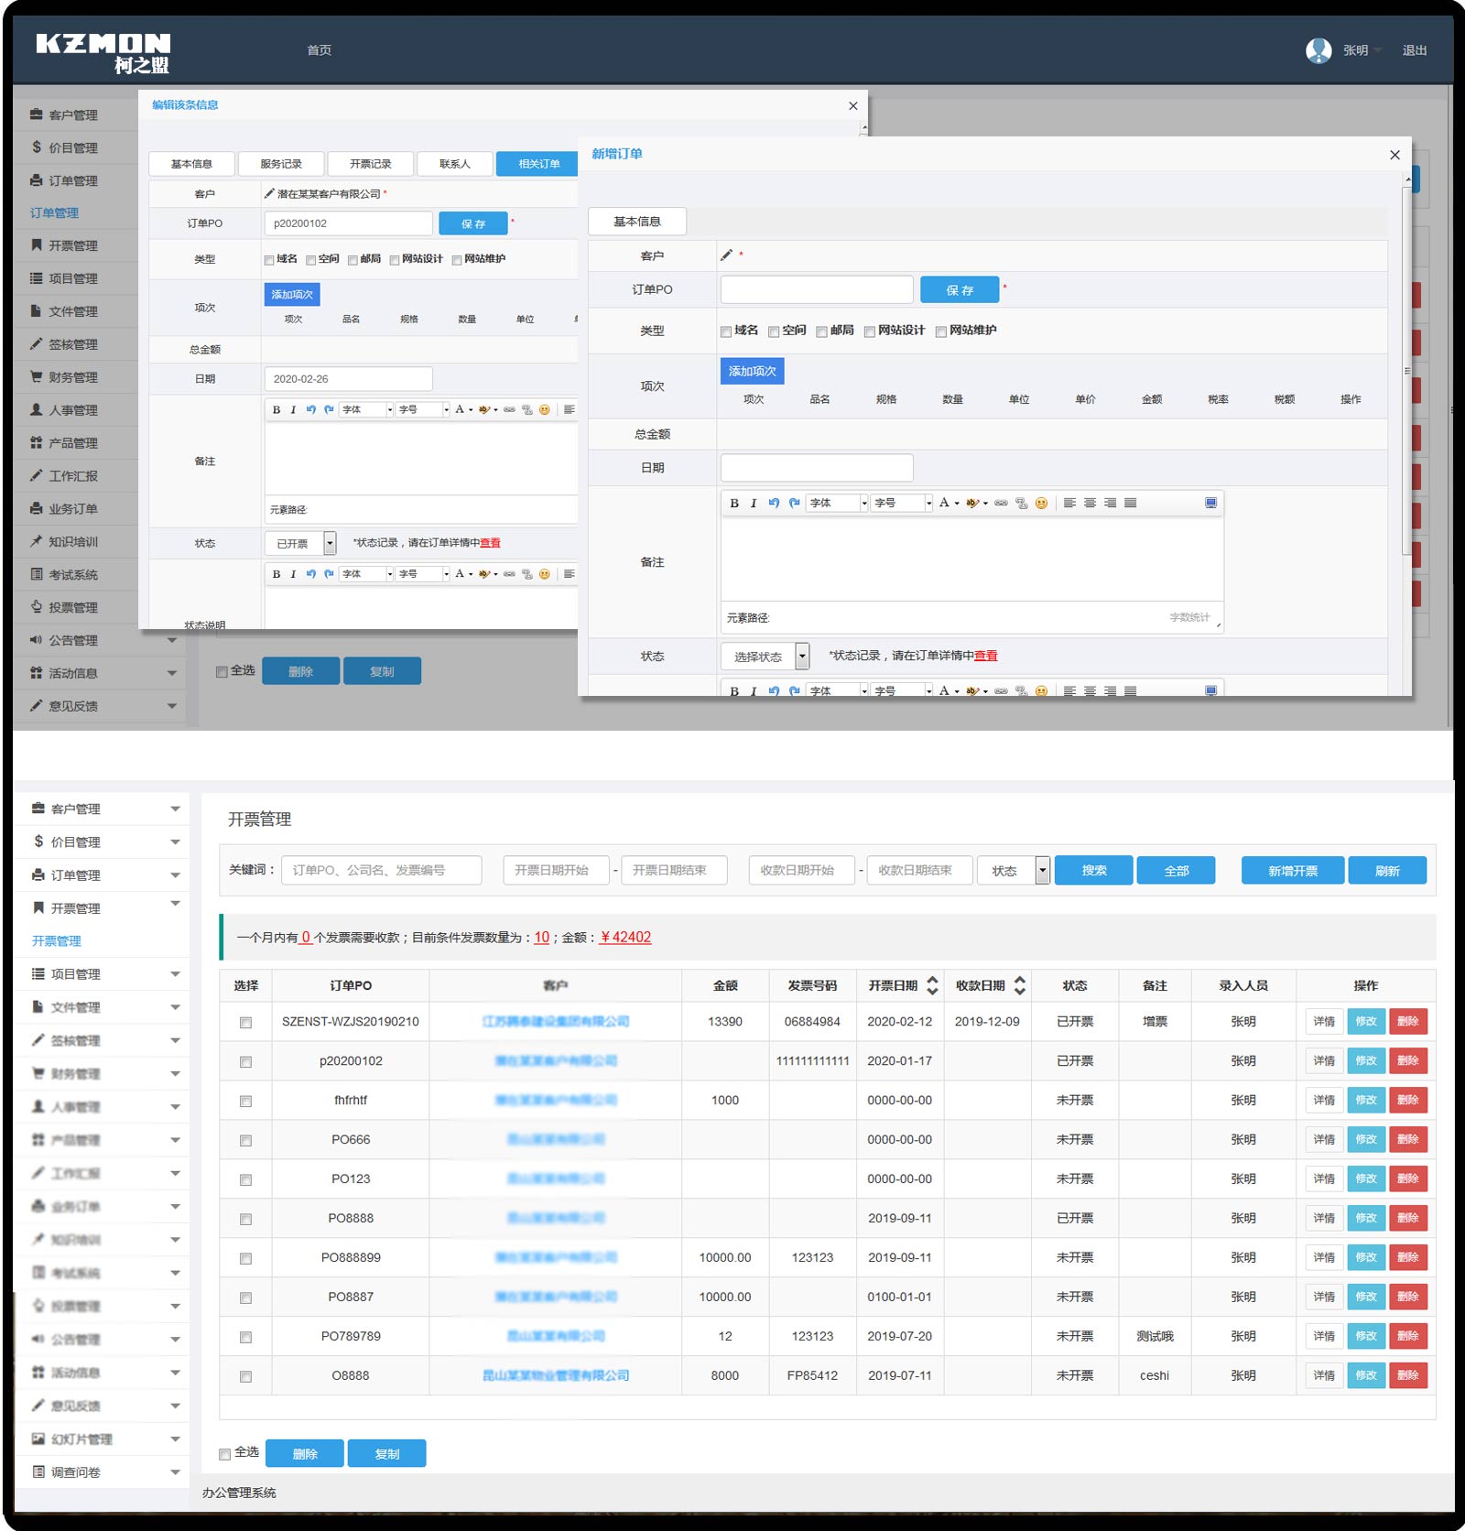The height and width of the screenshot is (1531, 1465).
Task: Click the 退出 logout link
Action: click(x=1414, y=50)
